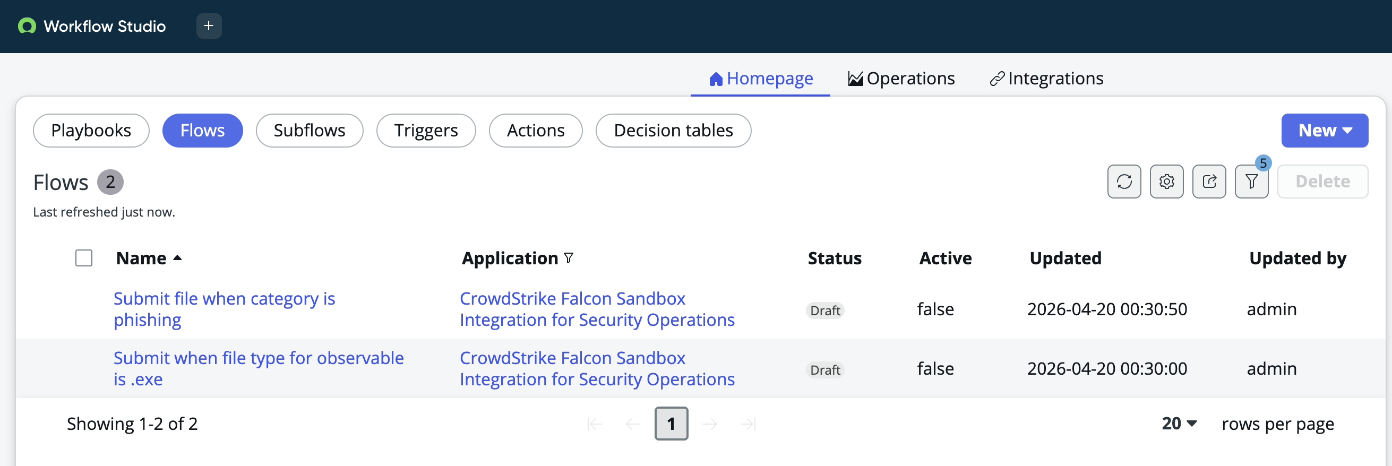Go to previous page arrow
The height and width of the screenshot is (466, 1392).
[633, 424]
